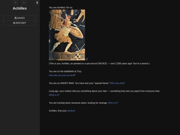Click the text 'You are Achilles! Oh no.'

click(61, 8)
